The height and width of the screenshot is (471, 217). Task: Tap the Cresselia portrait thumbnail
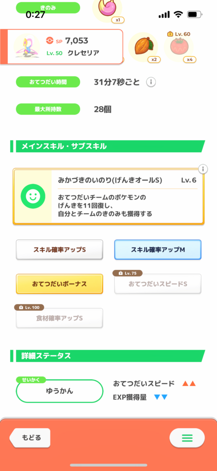tap(27, 46)
